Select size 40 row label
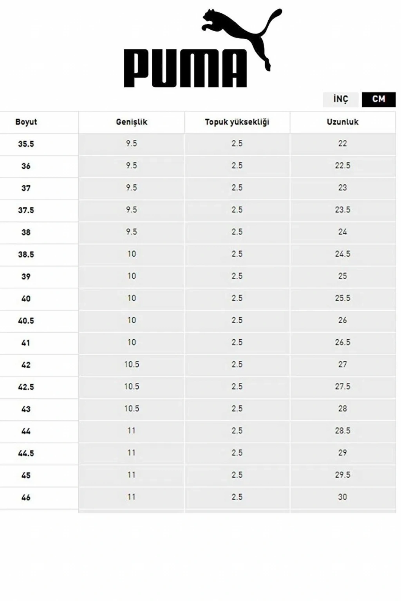This screenshot has height=601, width=401. [x=26, y=299]
